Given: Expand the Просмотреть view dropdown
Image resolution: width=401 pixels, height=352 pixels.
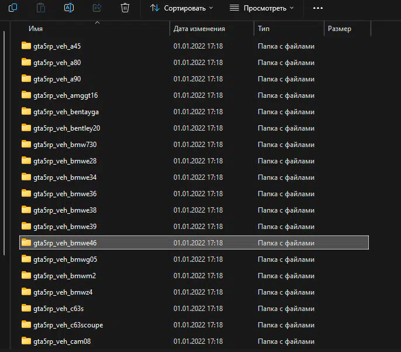Looking at the screenshot, I should pos(261,8).
